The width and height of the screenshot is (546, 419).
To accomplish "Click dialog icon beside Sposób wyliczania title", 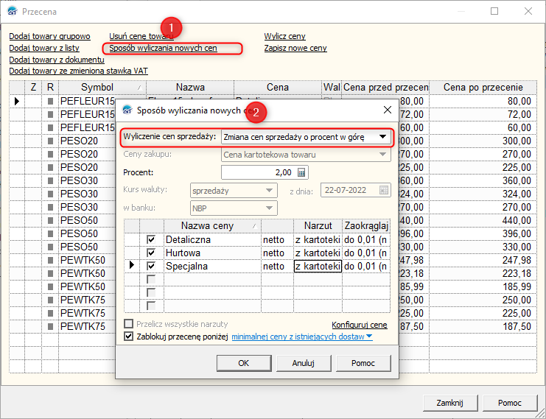I will coord(127,110).
